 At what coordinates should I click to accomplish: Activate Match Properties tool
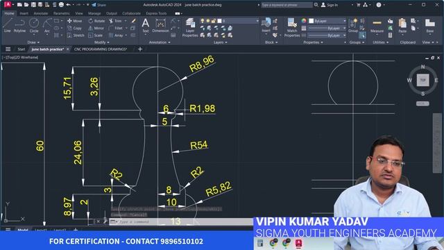pyautogui.click(x=292, y=28)
